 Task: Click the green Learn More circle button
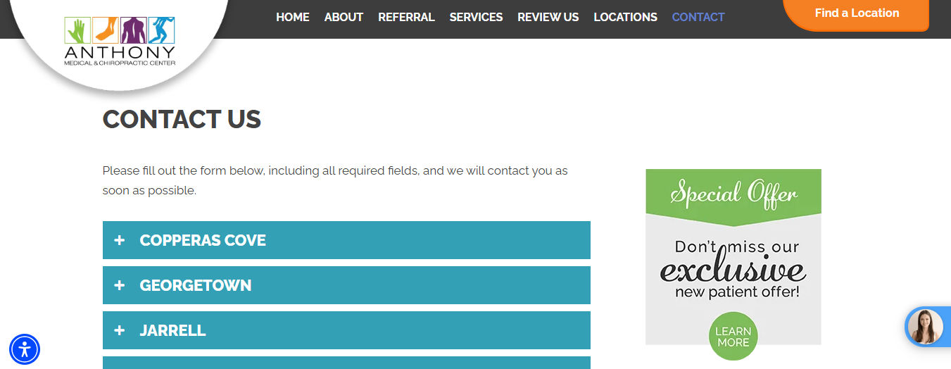pyautogui.click(x=733, y=337)
